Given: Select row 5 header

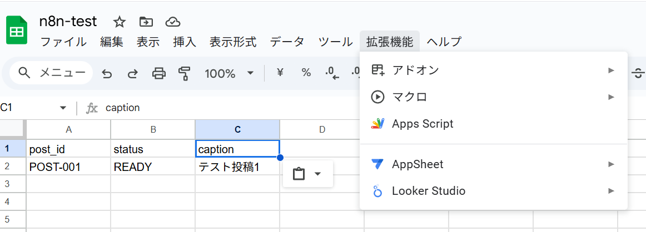Looking at the screenshot, I should (13, 219).
